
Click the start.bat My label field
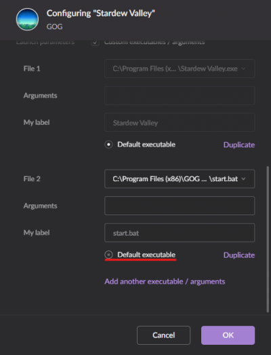180,233
